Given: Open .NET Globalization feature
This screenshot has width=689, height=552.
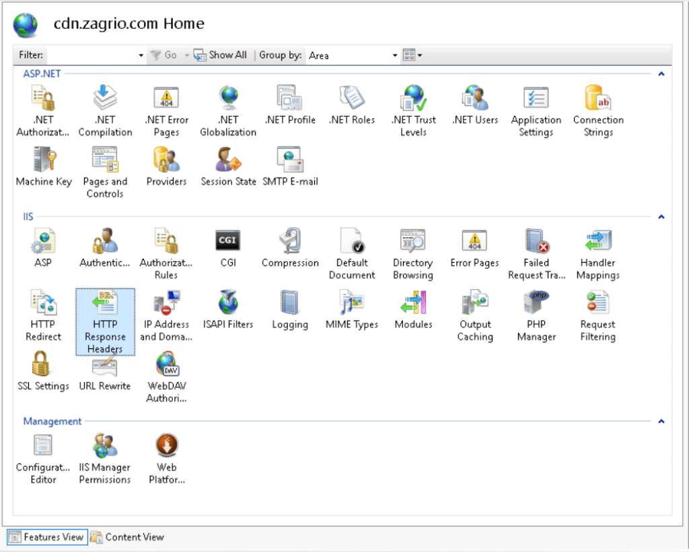Looking at the screenshot, I should 228,111.
